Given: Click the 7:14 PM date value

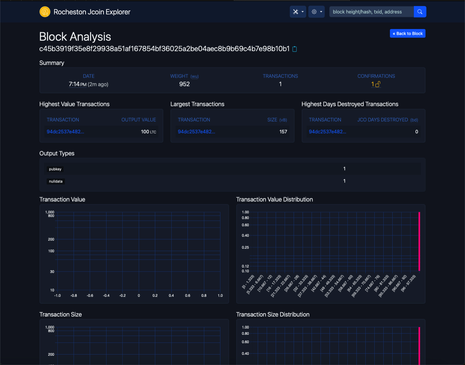Looking at the screenshot, I should point(77,84).
